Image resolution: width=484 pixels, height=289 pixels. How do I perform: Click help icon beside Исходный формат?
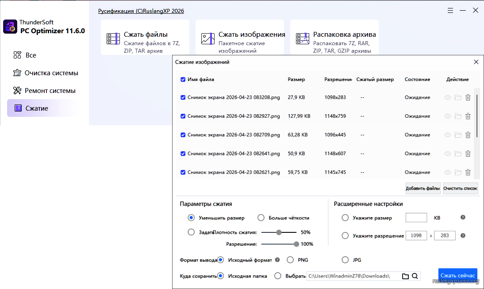pyautogui.click(x=277, y=260)
